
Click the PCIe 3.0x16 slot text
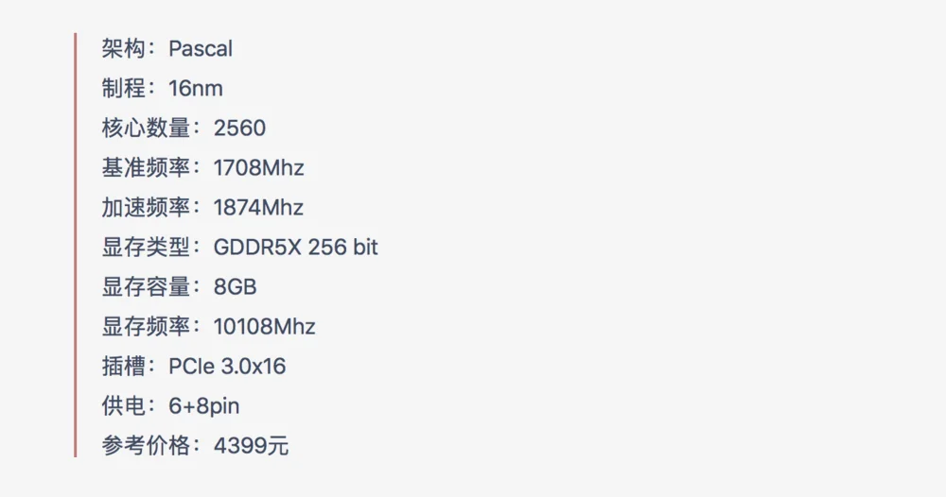coord(227,367)
